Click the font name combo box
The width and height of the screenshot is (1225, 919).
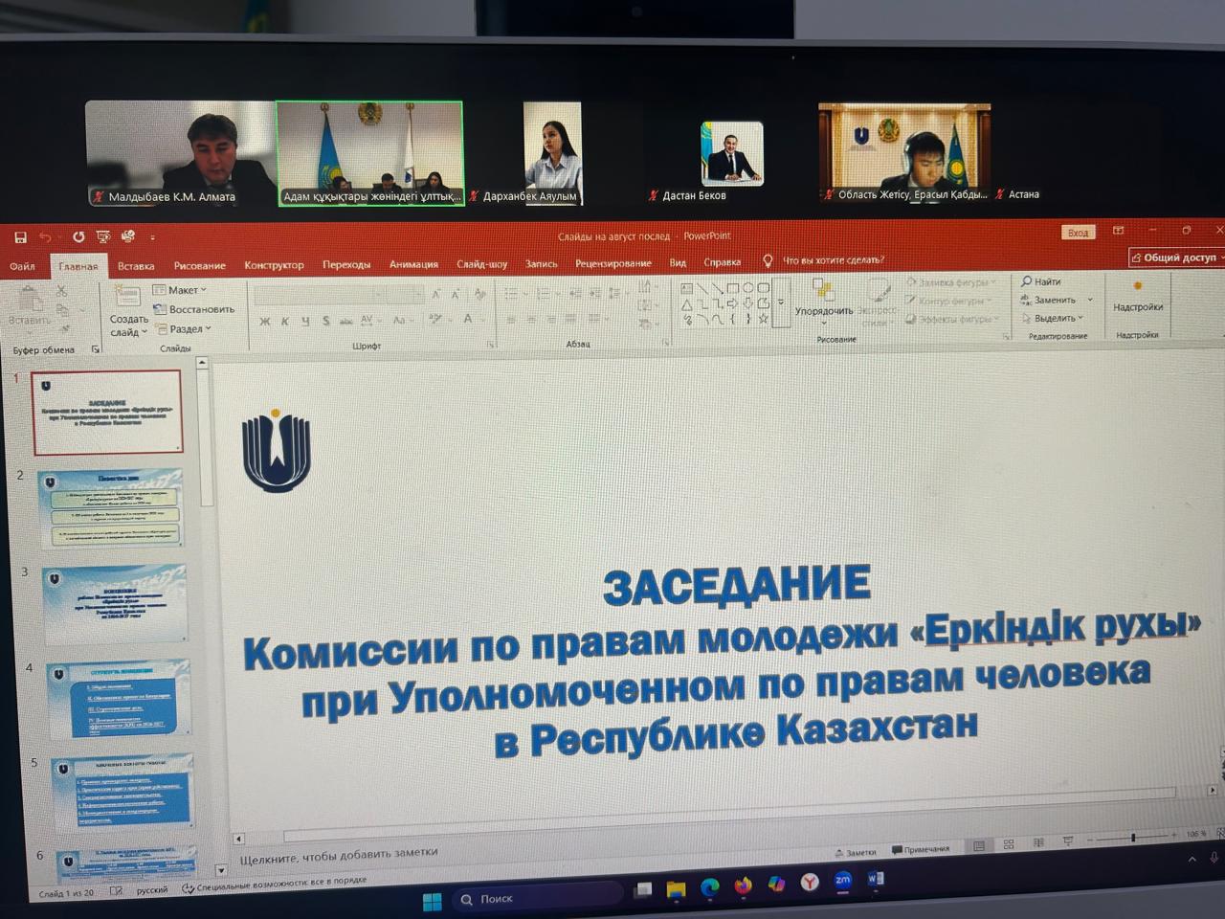click(x=319, y=296)
